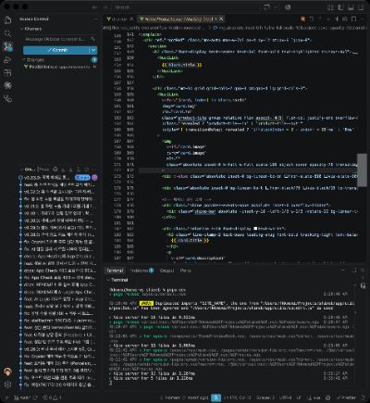The height and width of the screenshot is (403, 370).
Task: Click the testing or AI star icon in activity bar
Action: 7,85
